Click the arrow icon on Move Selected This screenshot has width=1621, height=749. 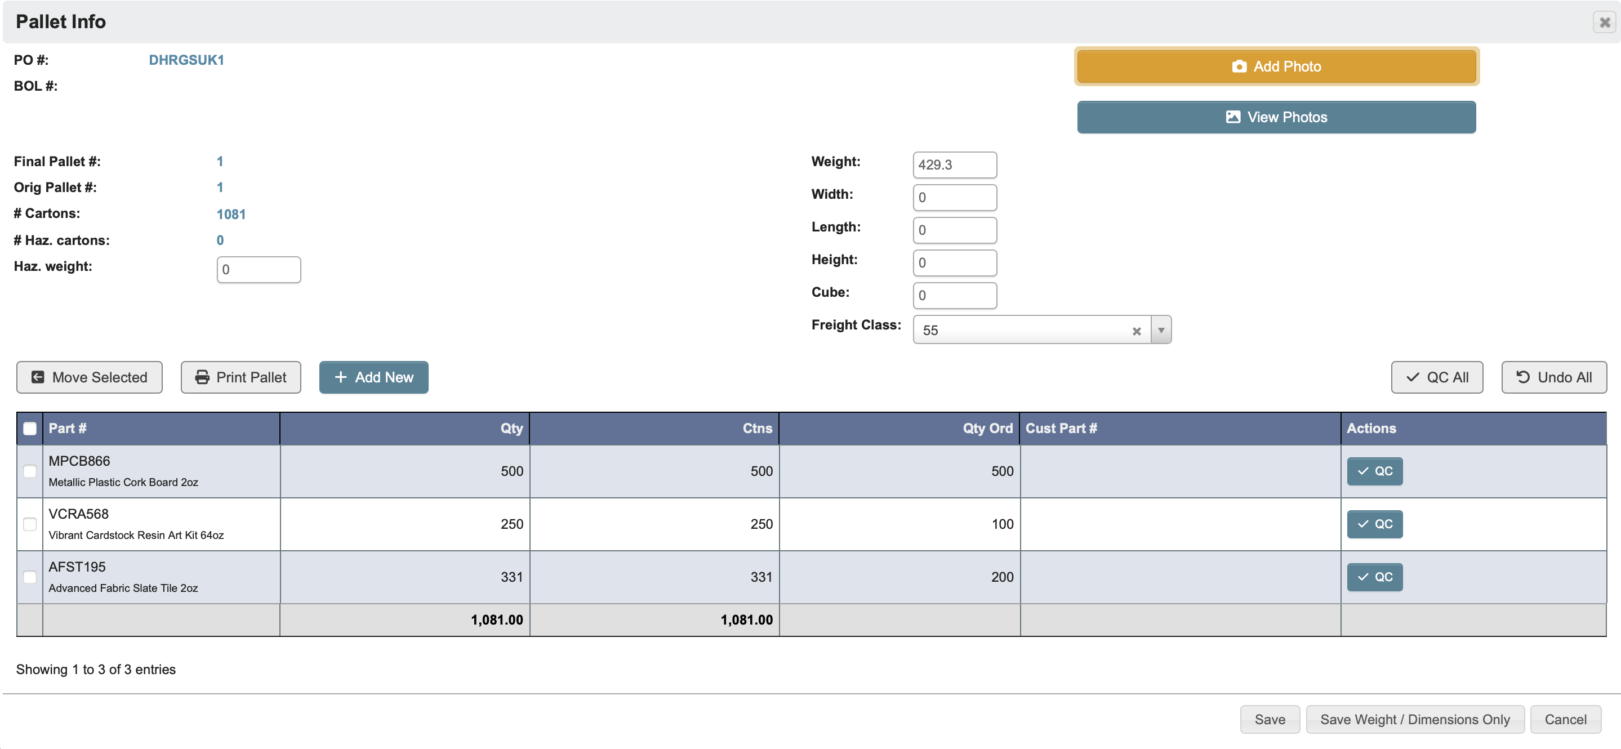click(38, 377)
